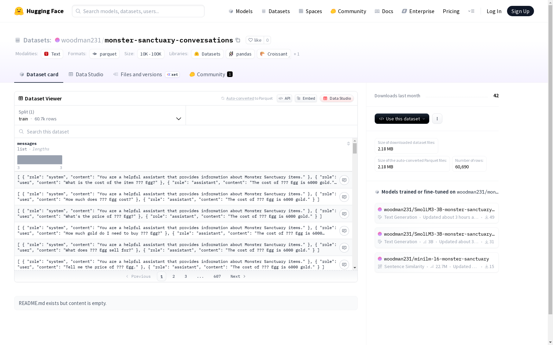Expand the navigation overflow menu icon
553x345 pixels.
[x=471, y=11]
